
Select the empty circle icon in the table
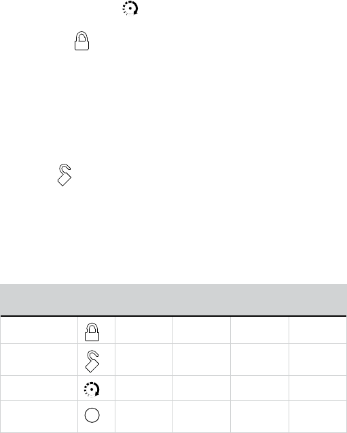pyautogui.click(x=92, y=415)
